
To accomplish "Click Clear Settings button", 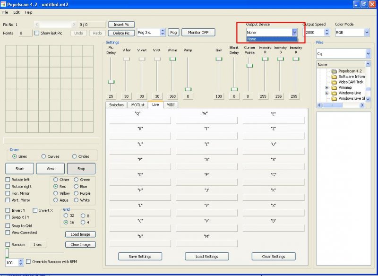I will click(x=274, y=257).
